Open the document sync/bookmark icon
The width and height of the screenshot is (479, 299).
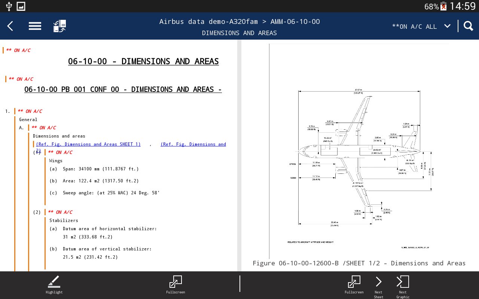tap(60, 26)
